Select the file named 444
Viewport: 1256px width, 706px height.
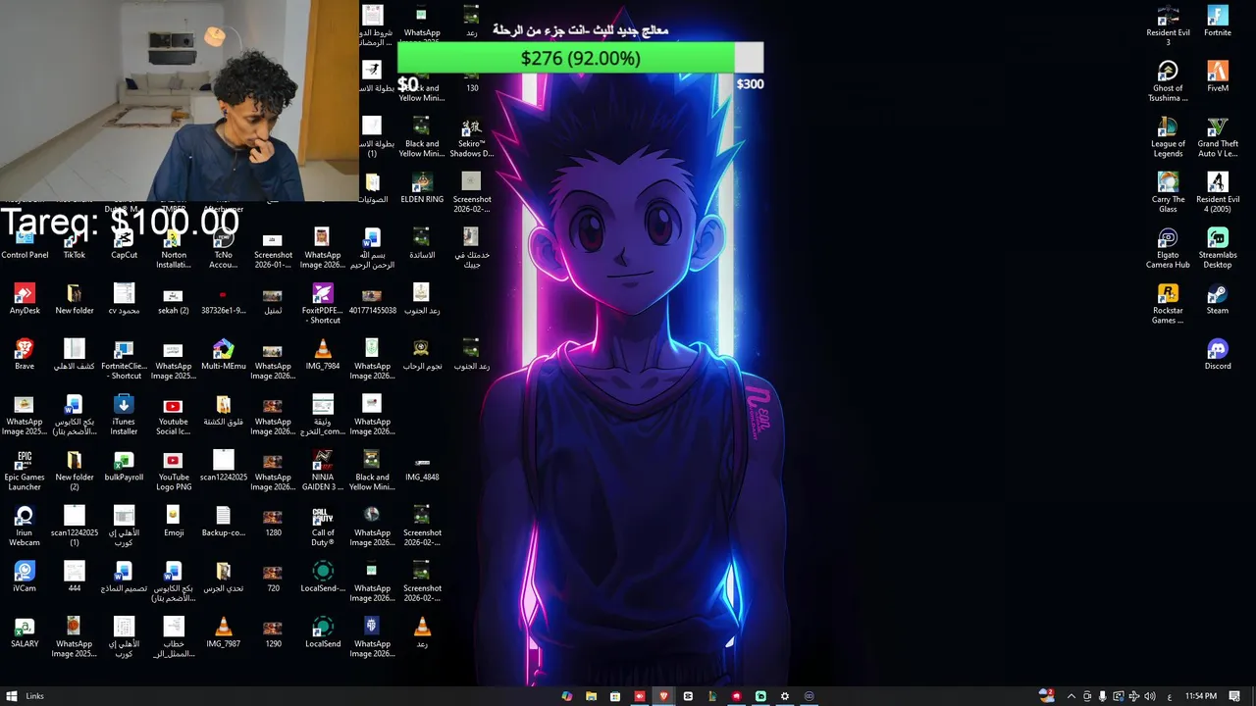coord(75,578)
